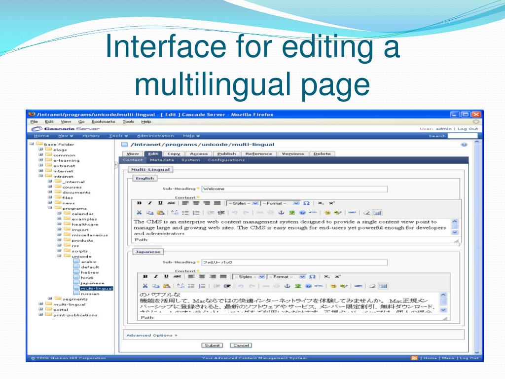Insert special character (omega) in English editor
Viewport: 505px width, 379px height.
point(307,203)
